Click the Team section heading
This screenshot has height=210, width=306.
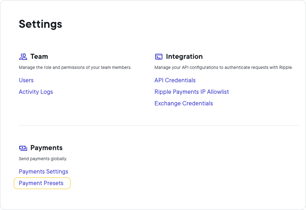pyautogui.click(x=39, y=56)
